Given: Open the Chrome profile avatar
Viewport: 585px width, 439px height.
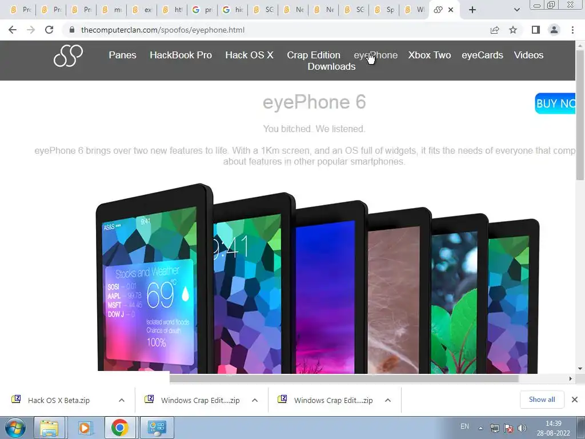Looking at the screenshot, I should pyautogui.click(x=554, y=30).
